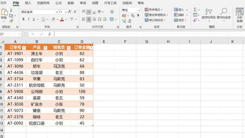Click the Clear eraser icon
The image size is (245, 138).
195,20
